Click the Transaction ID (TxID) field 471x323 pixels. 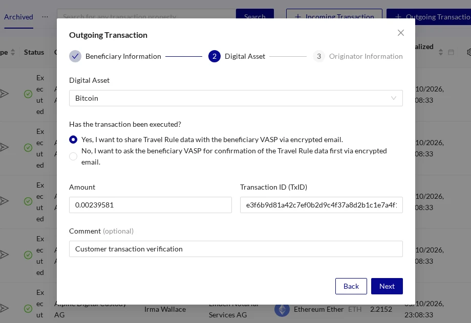coord(321,205)
